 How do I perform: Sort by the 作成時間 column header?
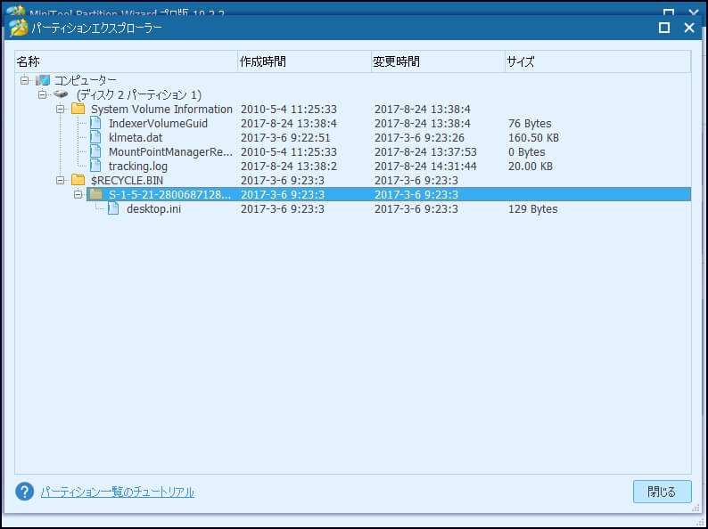click(x=304, y=61)
